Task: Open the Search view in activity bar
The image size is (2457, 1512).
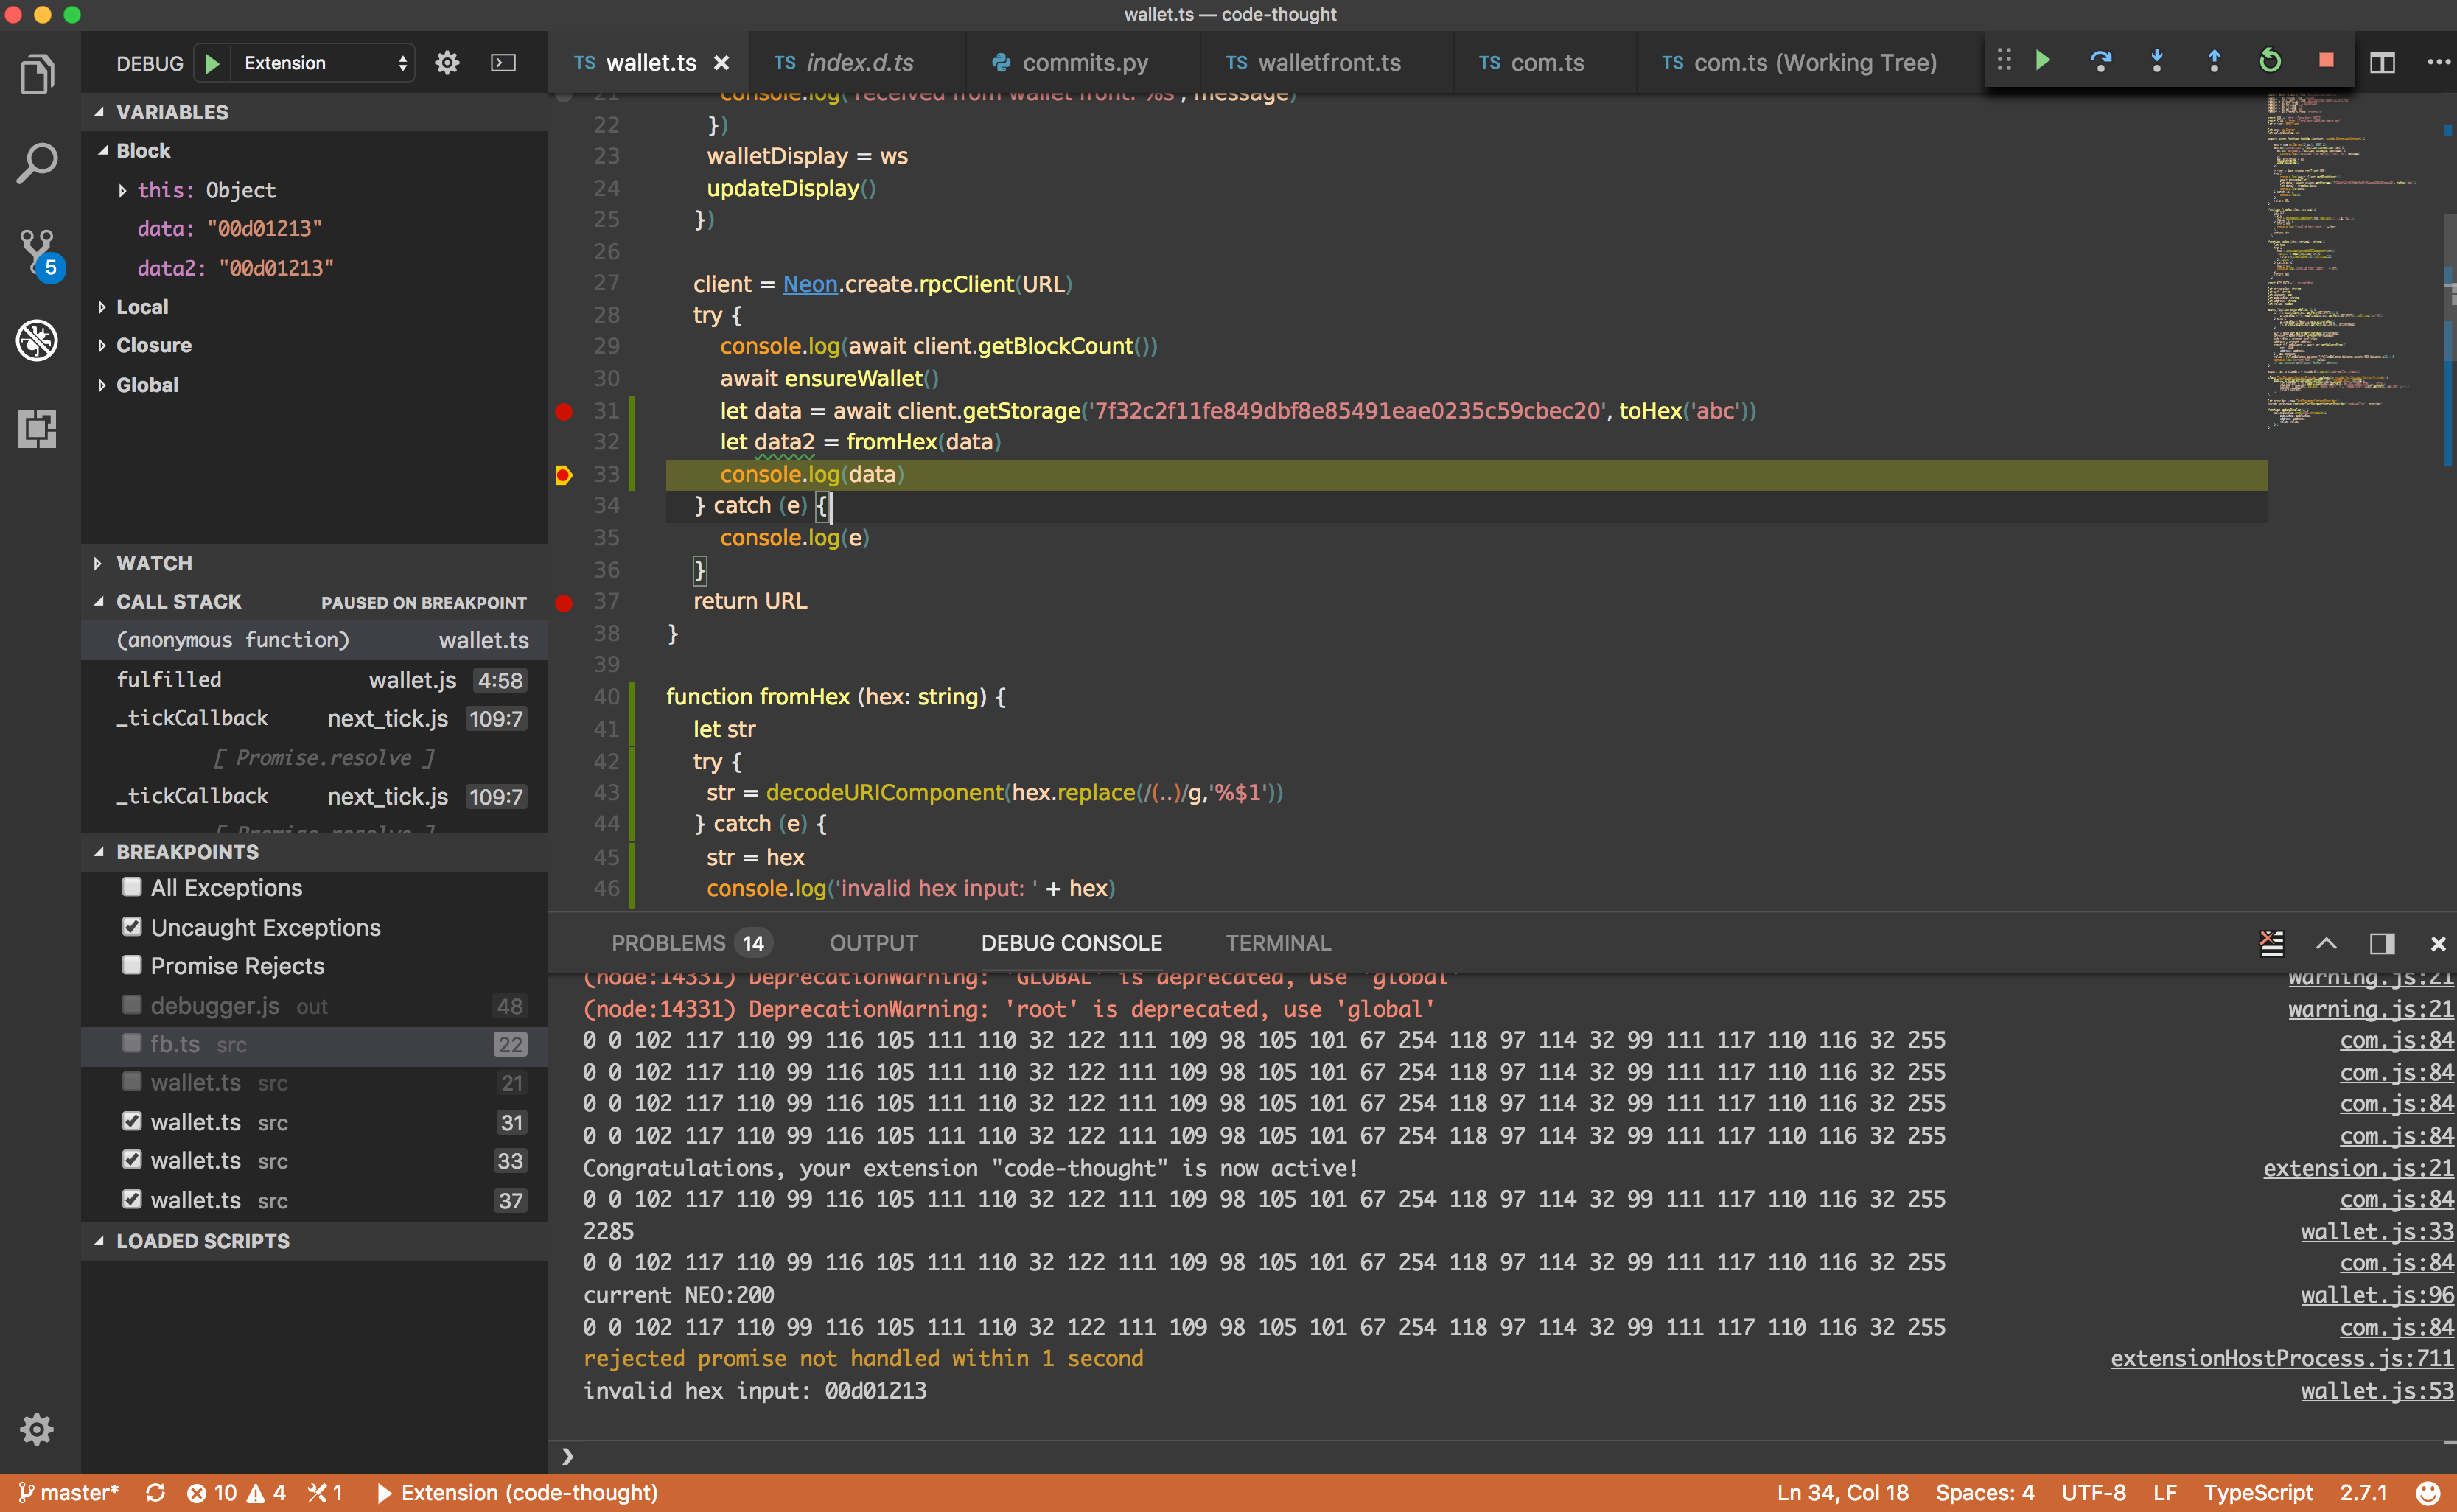Action: pos(37,163)
